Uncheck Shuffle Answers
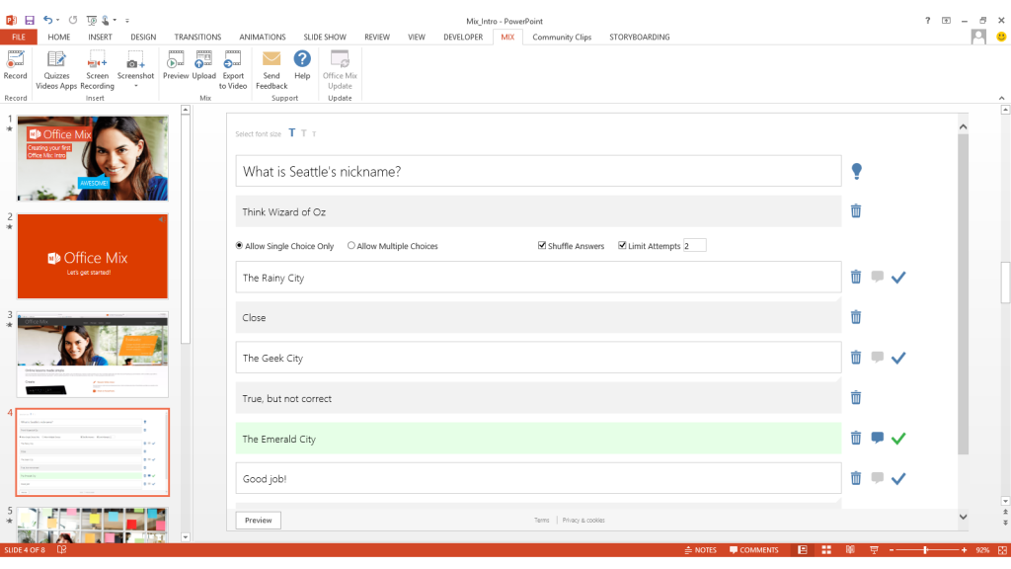 point(542,245)
